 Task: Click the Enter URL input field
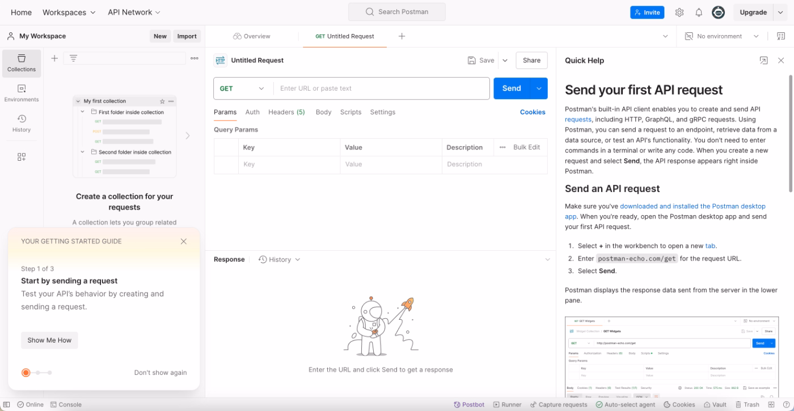coord(380,88)
